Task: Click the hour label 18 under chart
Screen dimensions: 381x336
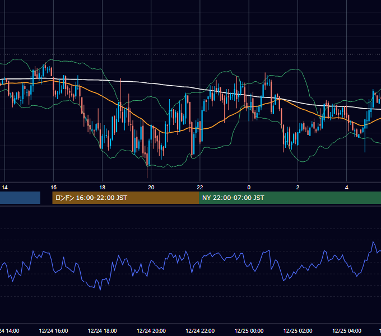Action: [x=103, y=188]
